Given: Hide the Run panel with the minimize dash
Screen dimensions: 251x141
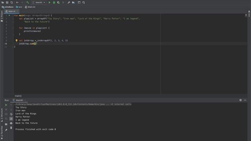Looking at the screenshot, I should [245, 100].
